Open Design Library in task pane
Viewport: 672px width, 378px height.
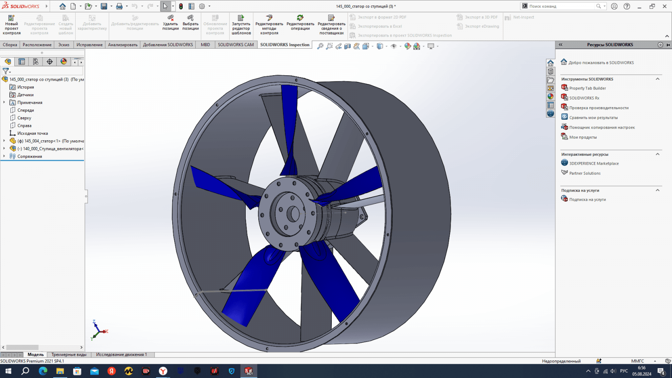[551, 71]
